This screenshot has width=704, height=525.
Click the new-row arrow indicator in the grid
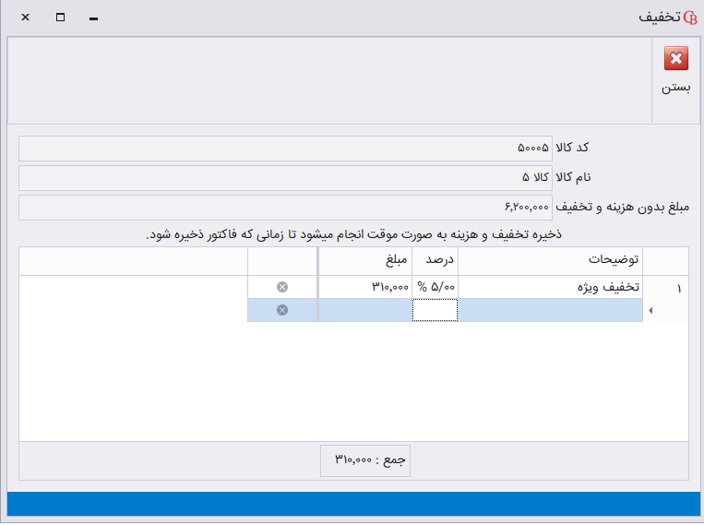(651, 311)
